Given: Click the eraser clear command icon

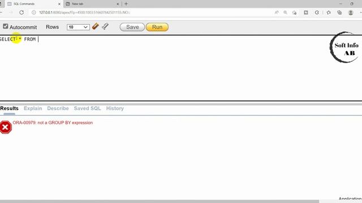Looking at the screenshot, I should pos(96,27).
